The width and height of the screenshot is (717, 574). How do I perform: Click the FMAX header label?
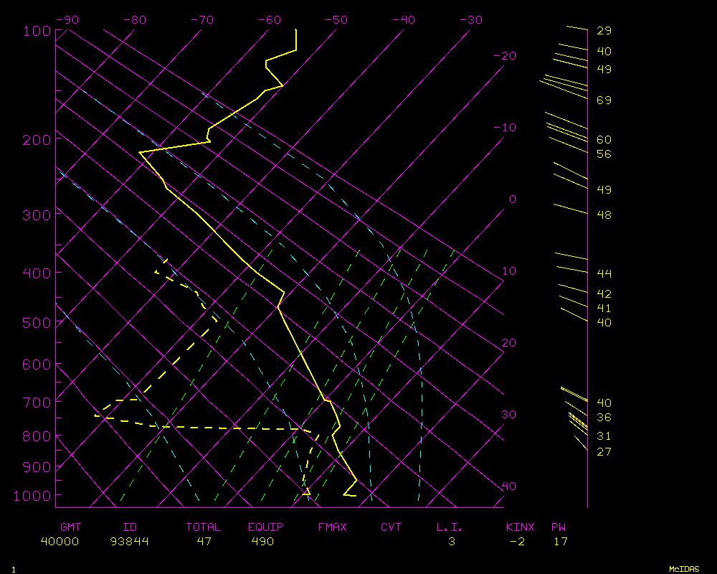[332, 527]
